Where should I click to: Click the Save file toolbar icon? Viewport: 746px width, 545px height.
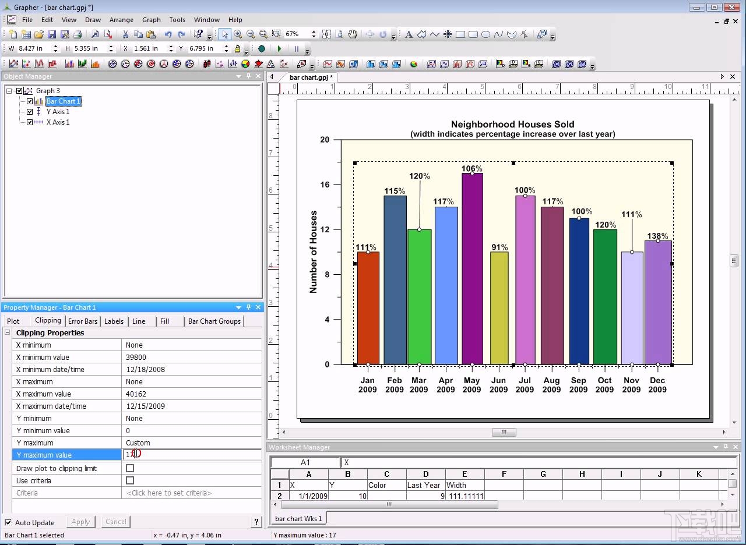(52, 34)
